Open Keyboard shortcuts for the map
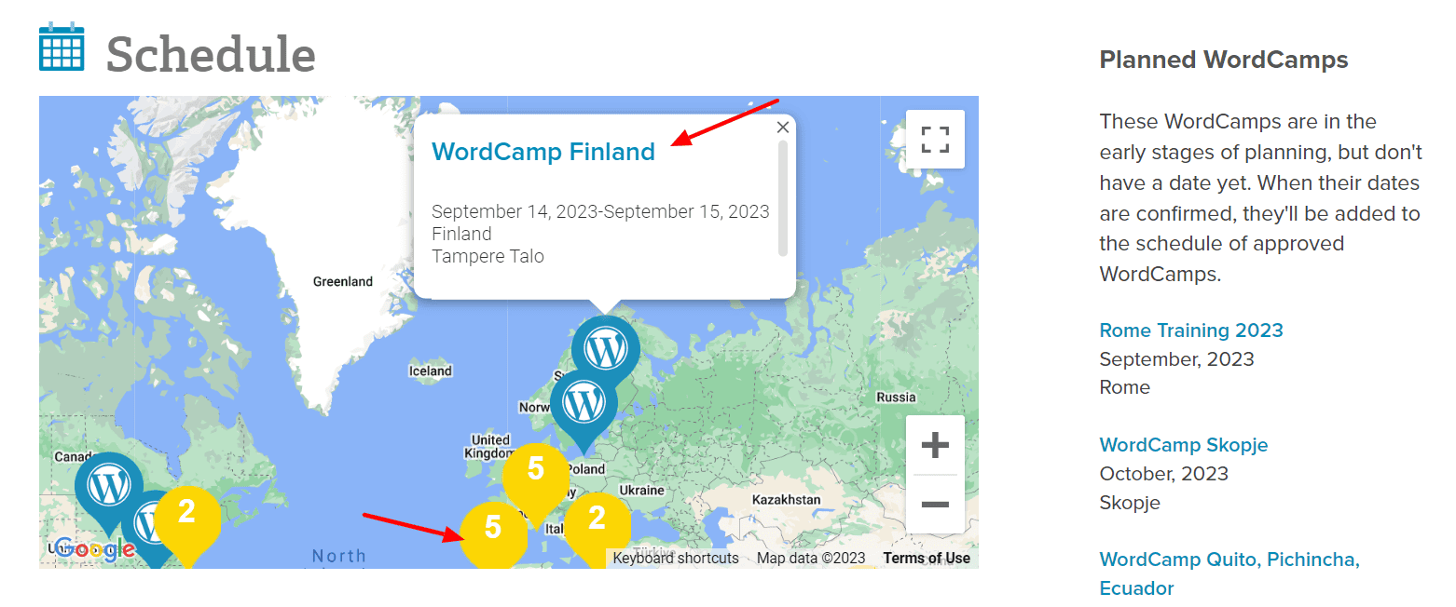1456x607 pixels. (x=676, y=559)
